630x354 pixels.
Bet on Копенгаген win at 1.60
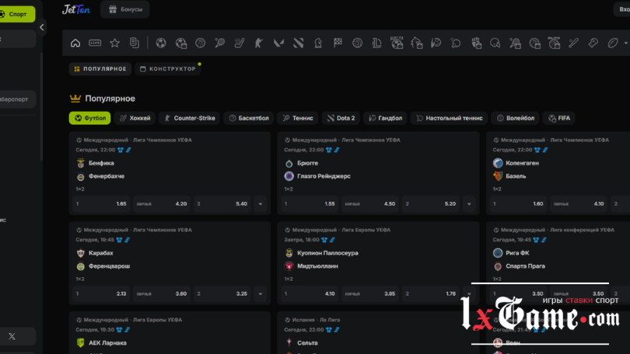(518, 203)
